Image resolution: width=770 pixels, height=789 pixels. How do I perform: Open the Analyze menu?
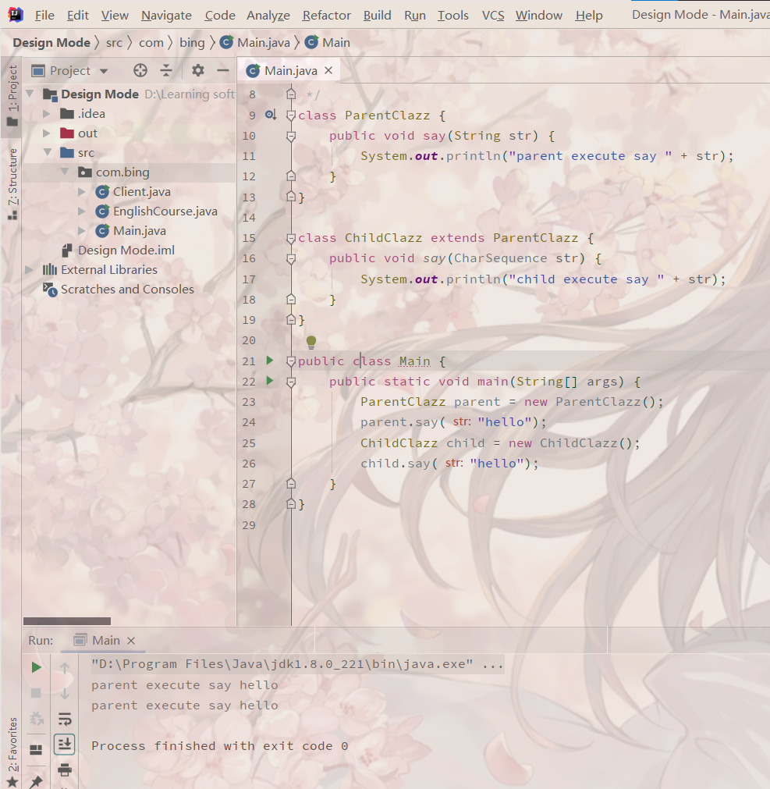point(268,16)
